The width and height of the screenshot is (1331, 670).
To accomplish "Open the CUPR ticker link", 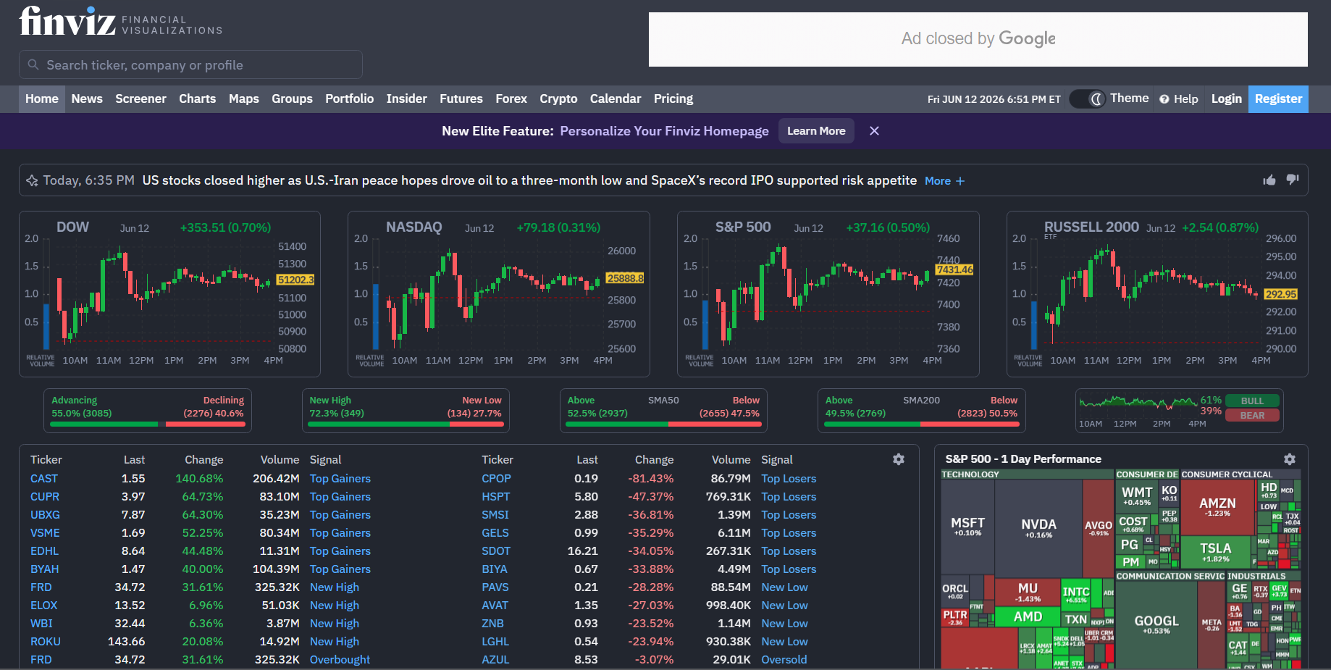I will pos(45,497).
